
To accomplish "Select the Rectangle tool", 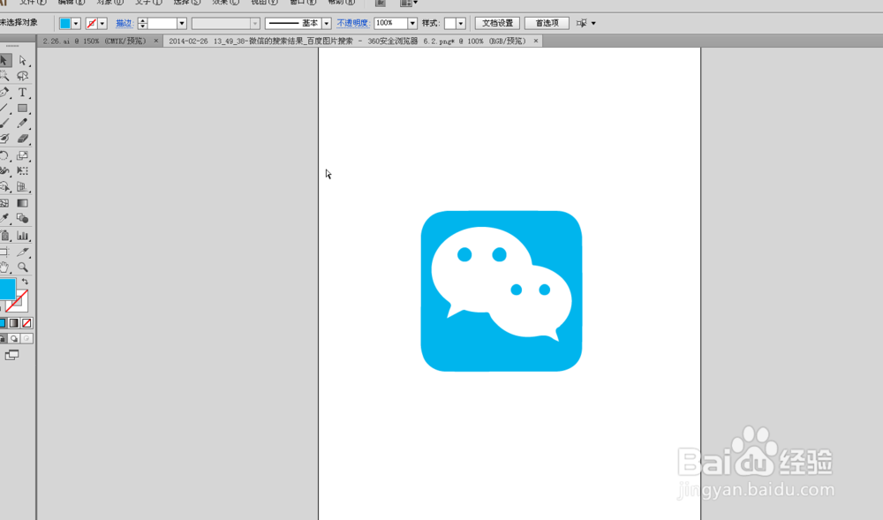I will (23, 108).
